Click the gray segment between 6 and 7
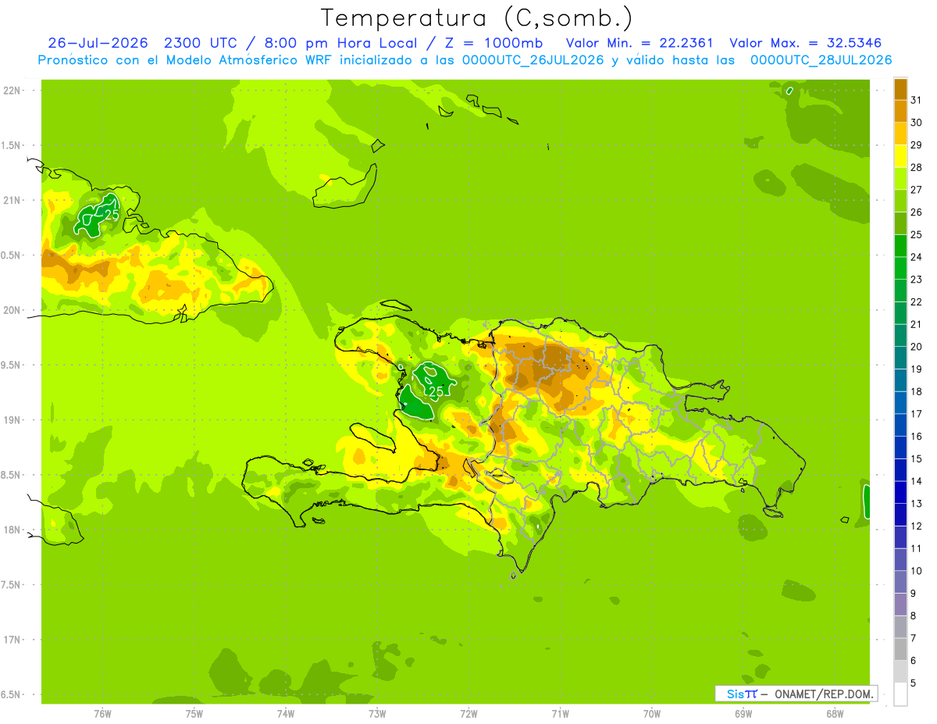937x724 pixels. coord(900,649)
